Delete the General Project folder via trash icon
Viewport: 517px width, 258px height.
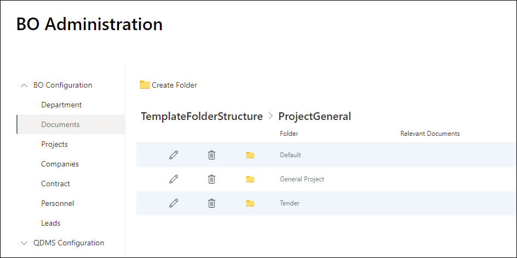[212, 179]
